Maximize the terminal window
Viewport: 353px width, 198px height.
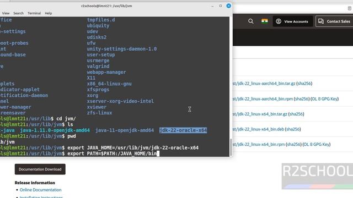[221, 6]
